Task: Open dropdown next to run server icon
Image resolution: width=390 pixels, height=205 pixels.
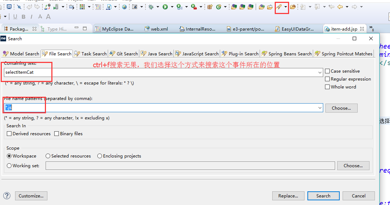Action: 63,7
